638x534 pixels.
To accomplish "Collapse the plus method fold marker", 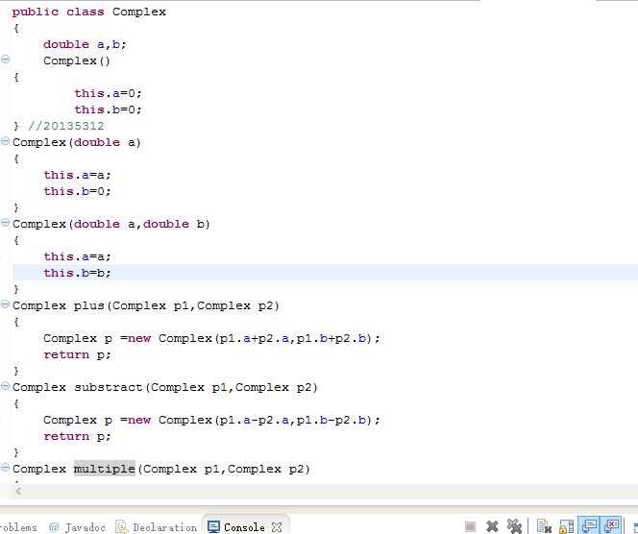I will pyautogui.click(x=5, y=304).
